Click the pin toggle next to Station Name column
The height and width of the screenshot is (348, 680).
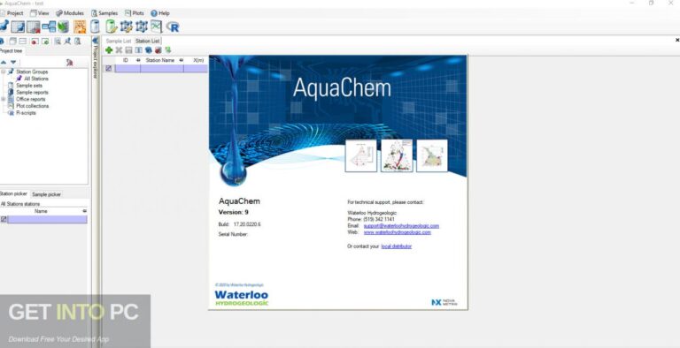(182, 60)
